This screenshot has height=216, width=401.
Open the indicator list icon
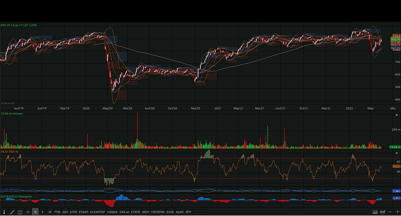tap(20, 212)
